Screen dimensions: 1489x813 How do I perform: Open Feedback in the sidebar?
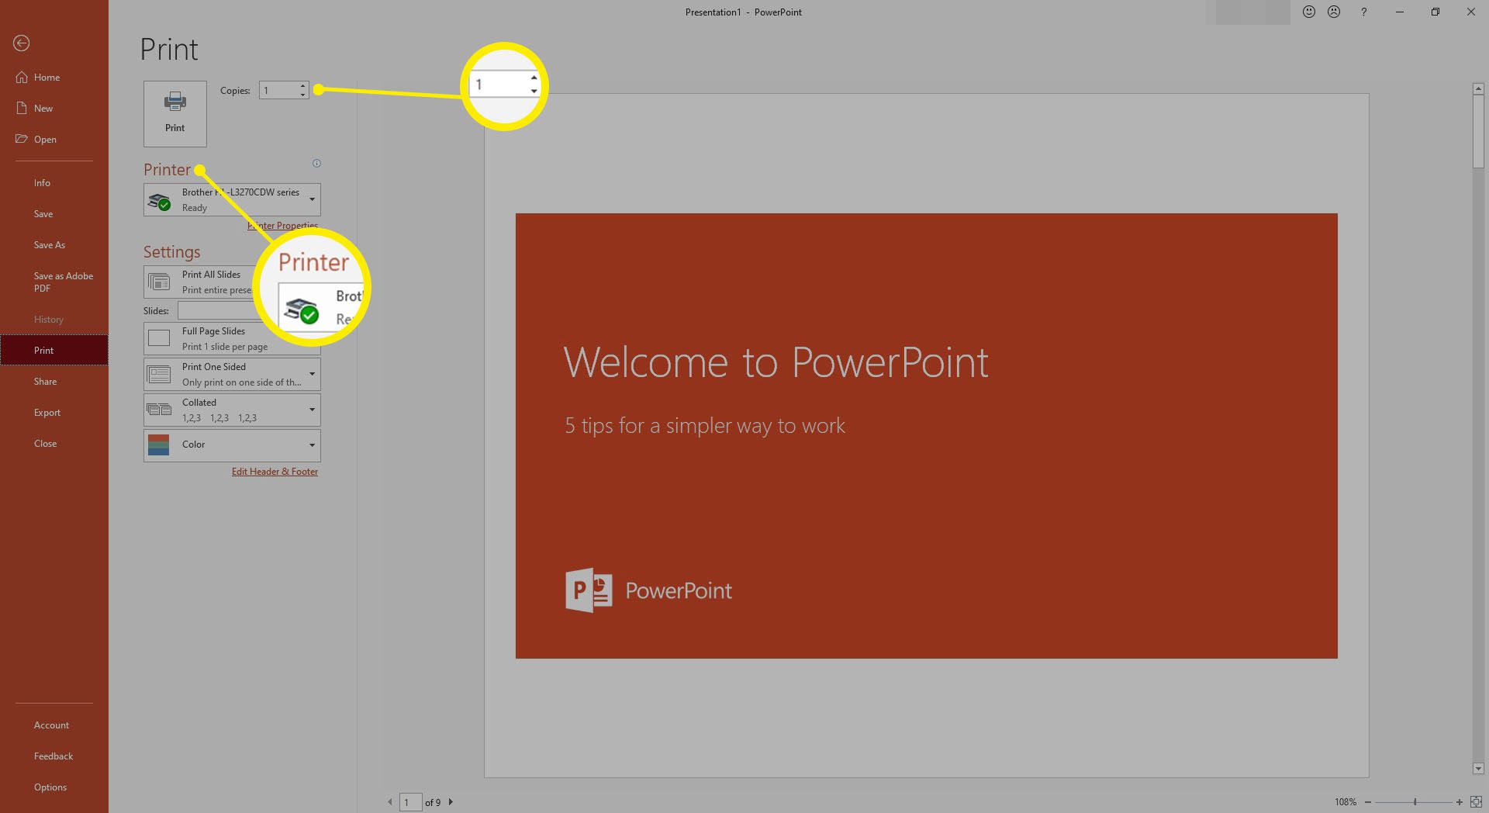click(54, 756)
